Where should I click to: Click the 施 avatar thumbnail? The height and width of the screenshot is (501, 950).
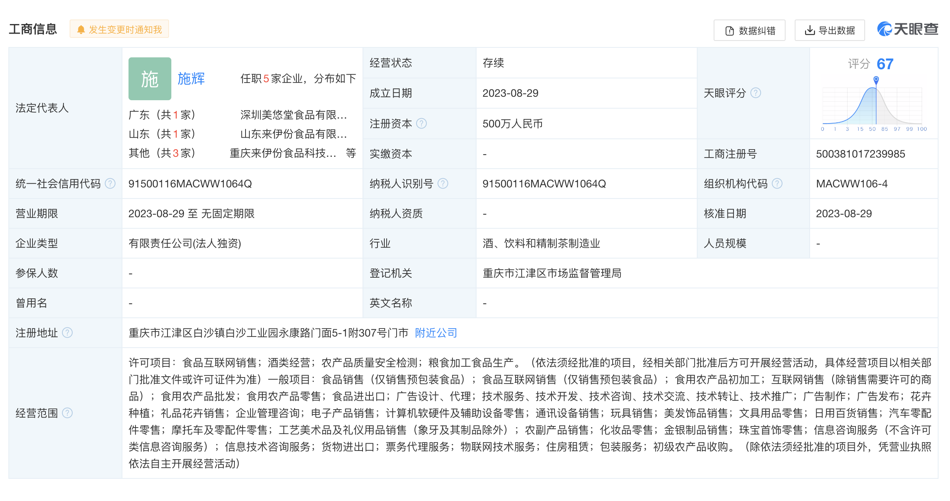click(x=150, y=79)
